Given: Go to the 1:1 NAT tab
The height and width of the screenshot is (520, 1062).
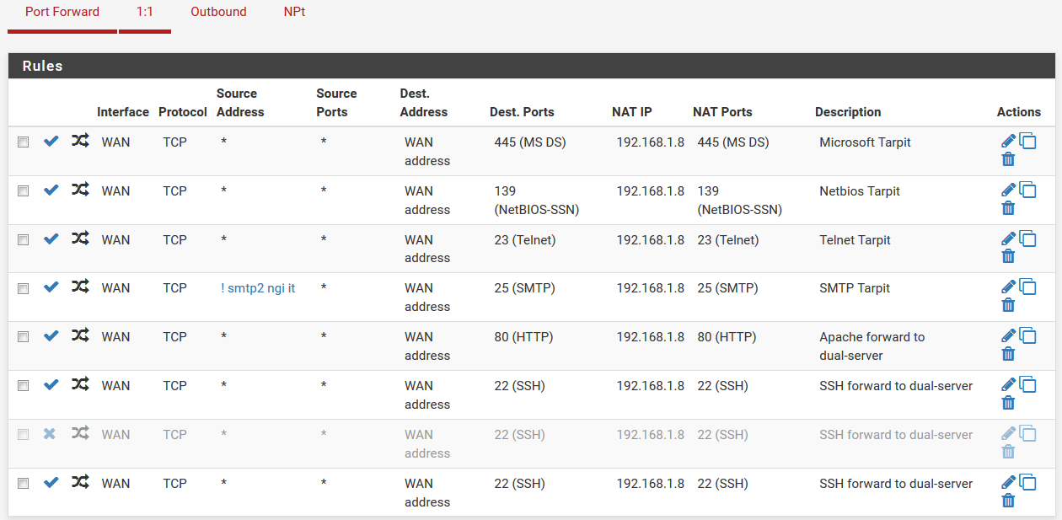Looking at the screenshot, I should (x=145, y=12).
